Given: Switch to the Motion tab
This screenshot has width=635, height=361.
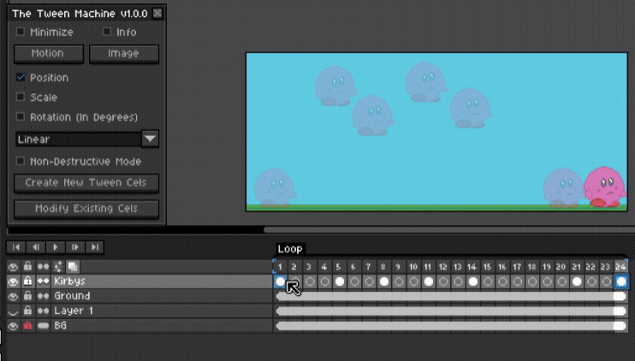Looking at the screenshot, I should tap(49, 54).
